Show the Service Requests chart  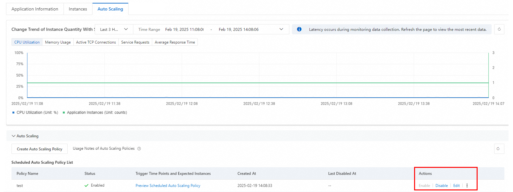click(135, 42)
